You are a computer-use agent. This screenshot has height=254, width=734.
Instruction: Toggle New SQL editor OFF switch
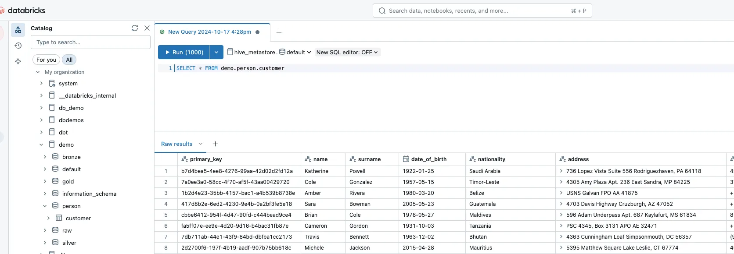pyautogui.click(x=347, y=52)
